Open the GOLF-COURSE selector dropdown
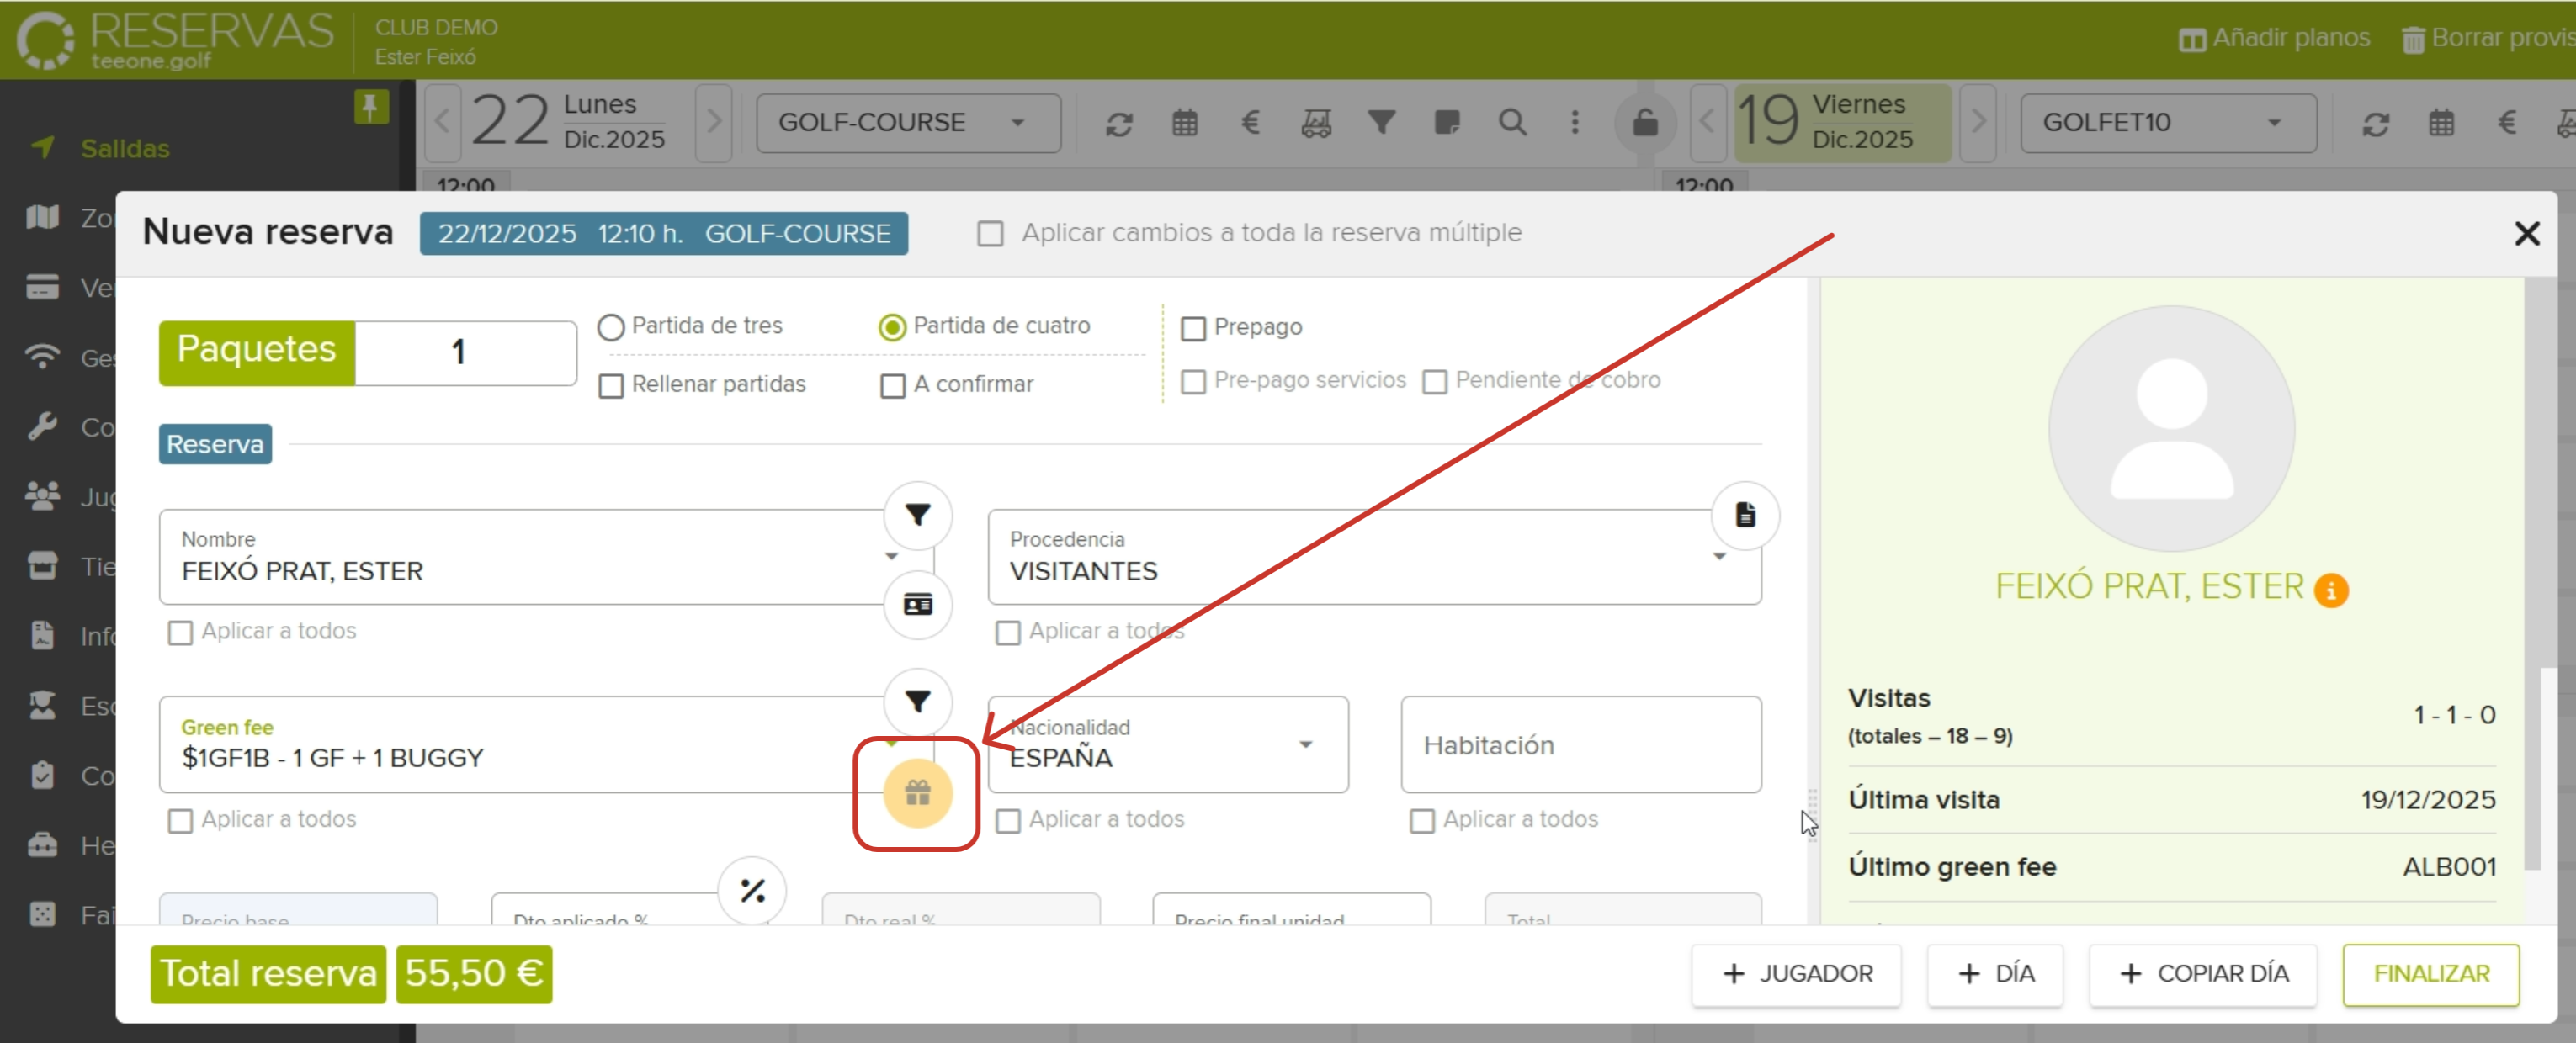The width and height of the screenshot is (2576, 1043). [x=907, y=123]
